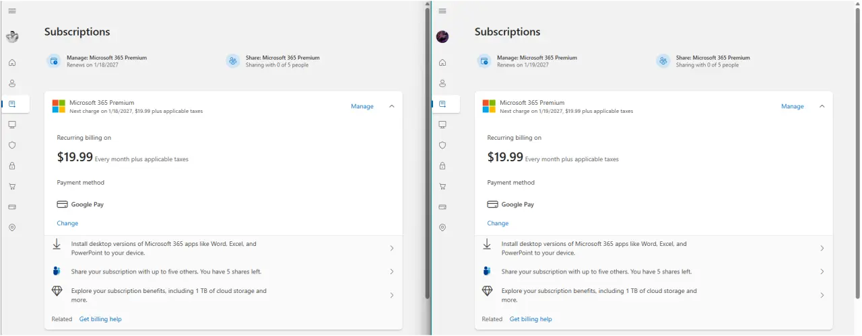Click "Share: Microsoft 365 Premium" text in right window
The height and width of the screenshot is (336, 862).
tap(713, 58)
